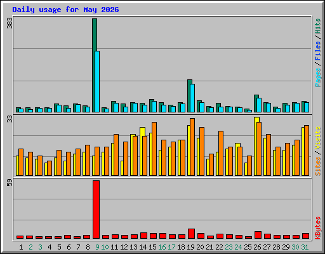The image size is (325, 254).
Task: Click the red KBytes bar for day 19
Action: 191,234
